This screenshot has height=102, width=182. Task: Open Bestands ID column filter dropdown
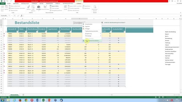(17, 32)
